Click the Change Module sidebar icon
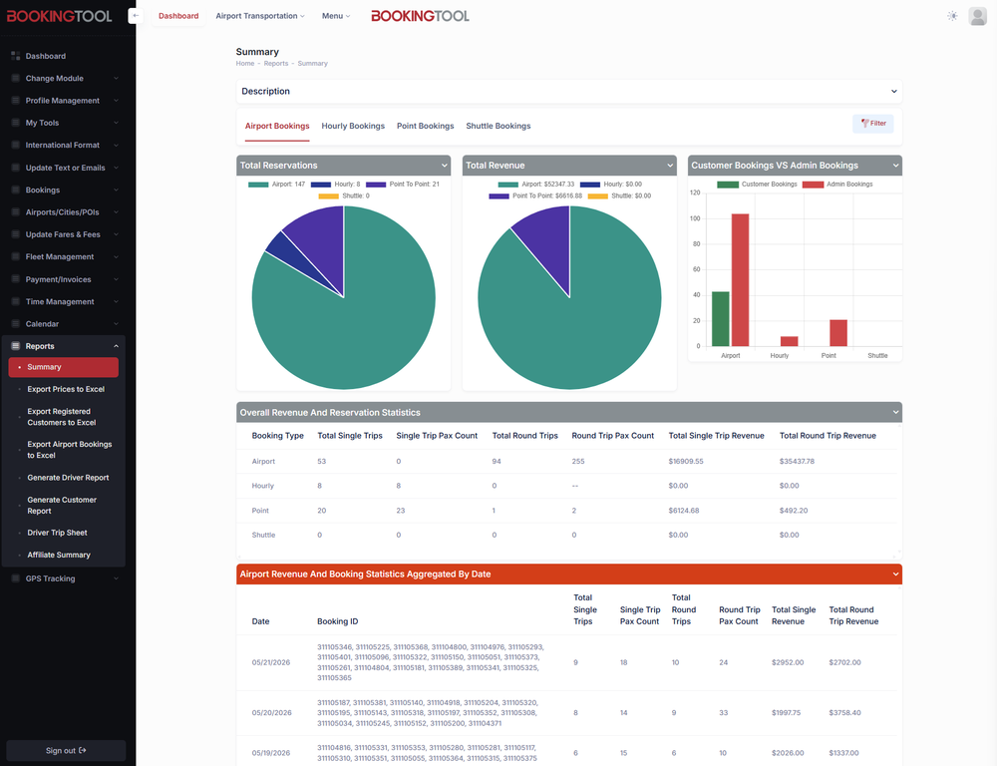 (x=16, y=78)
